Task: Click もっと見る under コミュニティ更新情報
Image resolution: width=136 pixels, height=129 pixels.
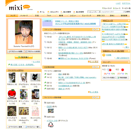Action: tap(93, 61)
